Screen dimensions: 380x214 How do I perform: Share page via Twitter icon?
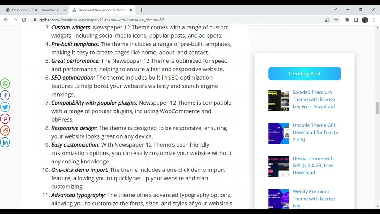pos(5,107)
